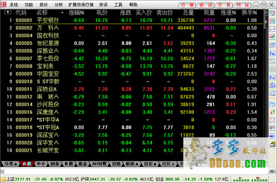Open the 工具 menu
This screenshot has width=277, height=183.
tap(118, 5)
